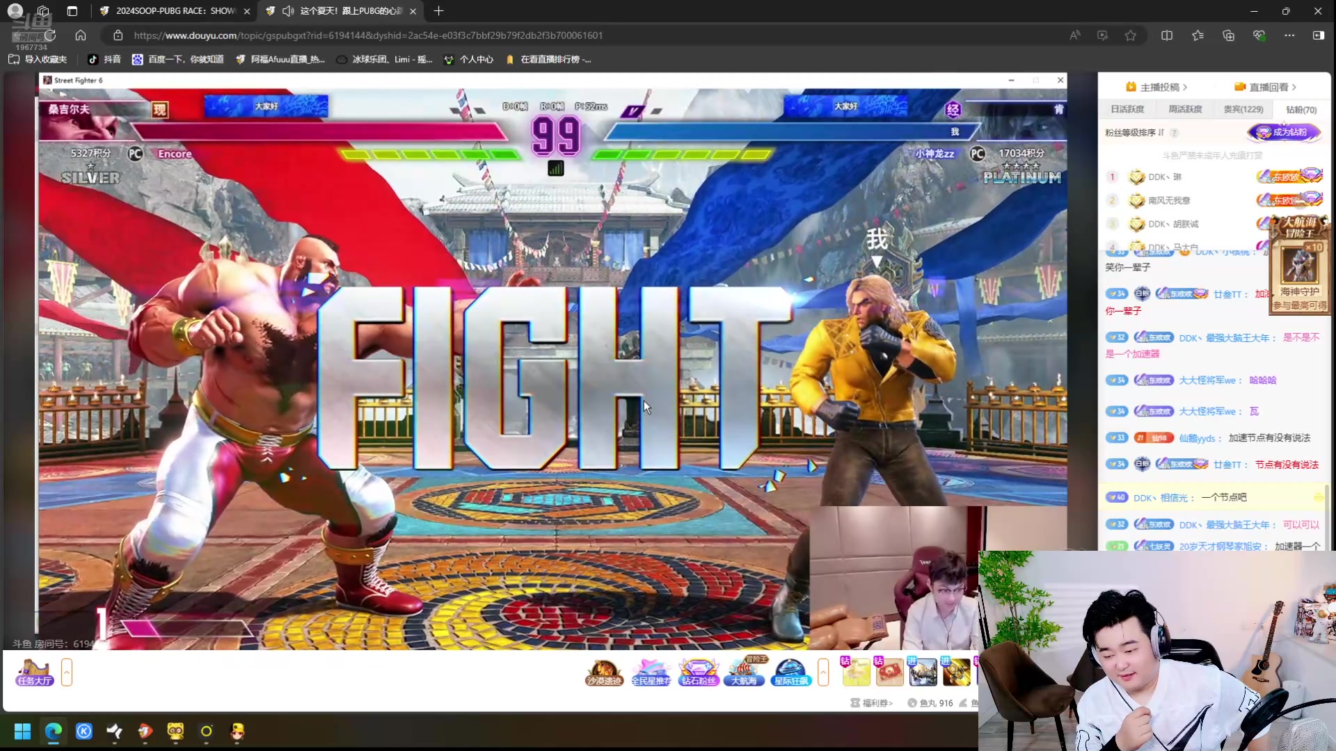Switch to 周活跃度 tab
Image resolution: width=1336 pixels, height=751 pixels.
pos(1185,109)
